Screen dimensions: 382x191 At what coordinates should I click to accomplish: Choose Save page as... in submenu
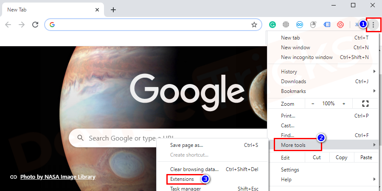point(212,145)
